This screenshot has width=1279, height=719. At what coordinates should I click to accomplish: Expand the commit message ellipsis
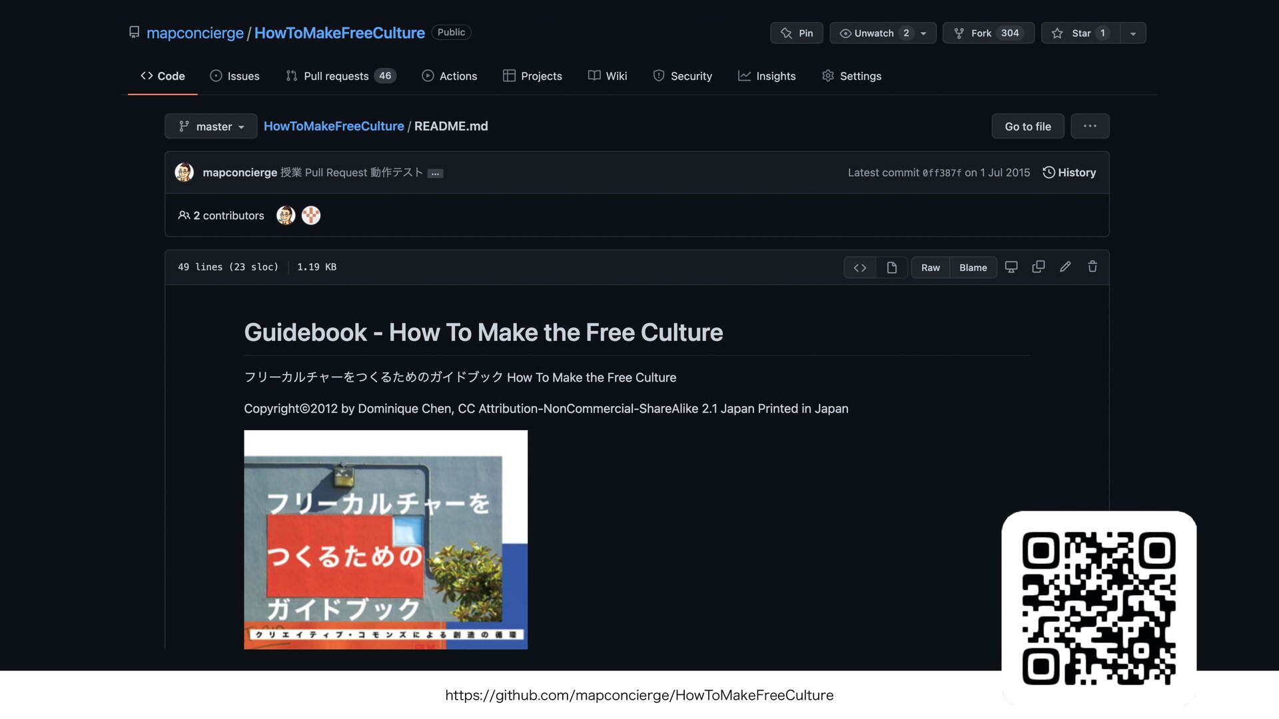click(435, 173)
